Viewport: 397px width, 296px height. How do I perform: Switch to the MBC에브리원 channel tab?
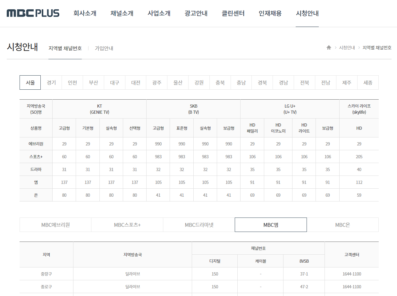tap(55, 225)
